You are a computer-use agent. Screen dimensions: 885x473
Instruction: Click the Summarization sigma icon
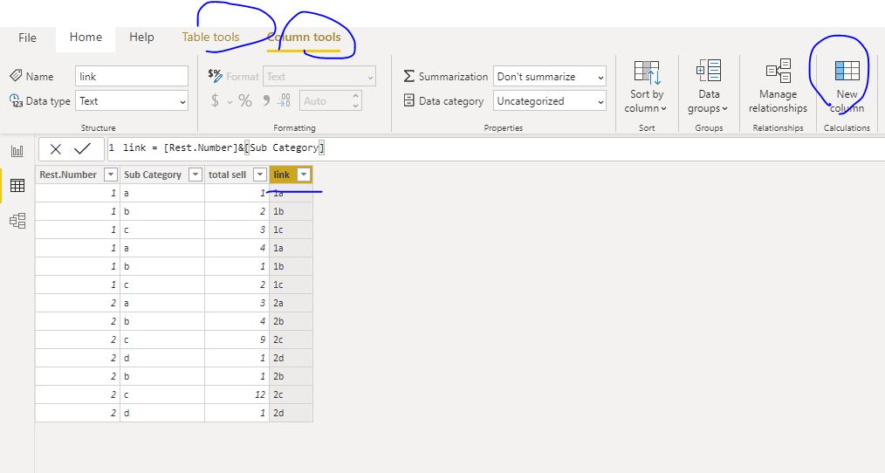[x=408, y=76]
